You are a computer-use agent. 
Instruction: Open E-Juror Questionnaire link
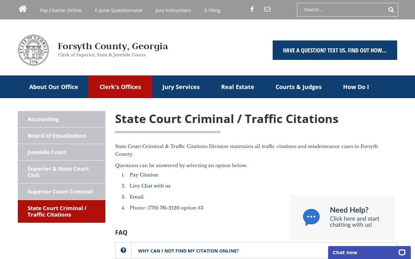click(119, 10)
